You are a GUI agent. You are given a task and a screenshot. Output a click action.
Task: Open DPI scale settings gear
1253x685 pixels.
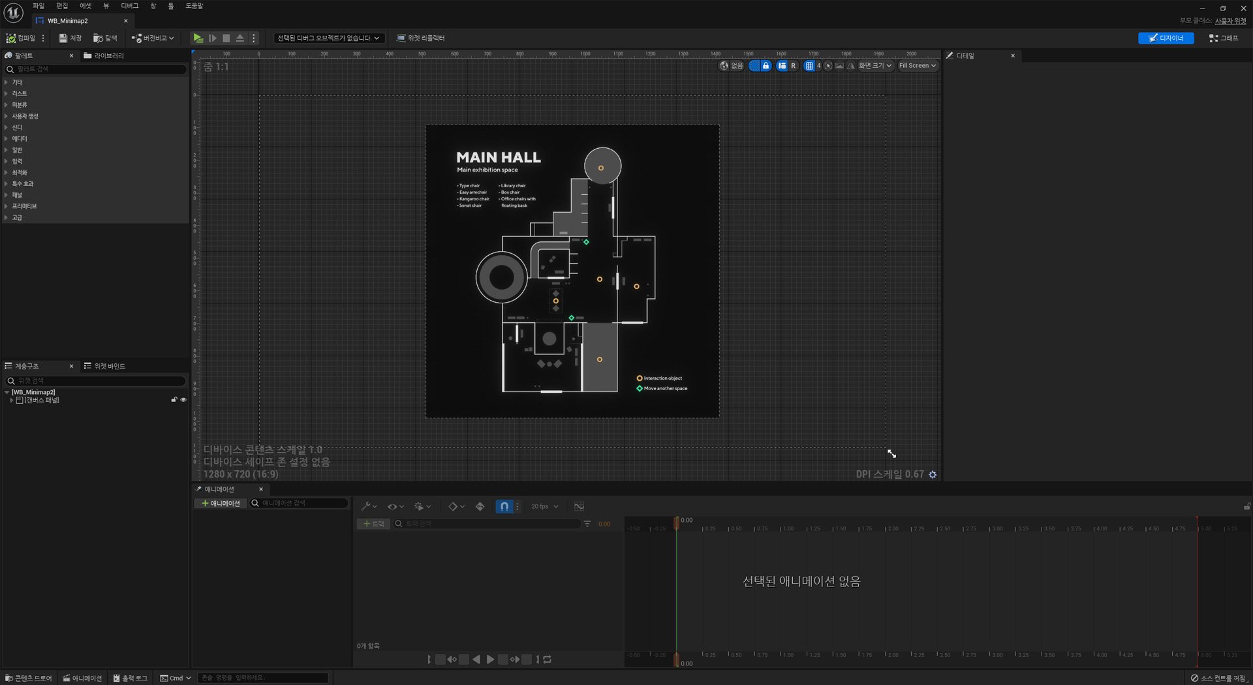pos(933,475)
